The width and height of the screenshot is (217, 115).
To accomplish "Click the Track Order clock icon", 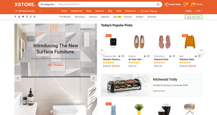I will (x=167, y=4).
